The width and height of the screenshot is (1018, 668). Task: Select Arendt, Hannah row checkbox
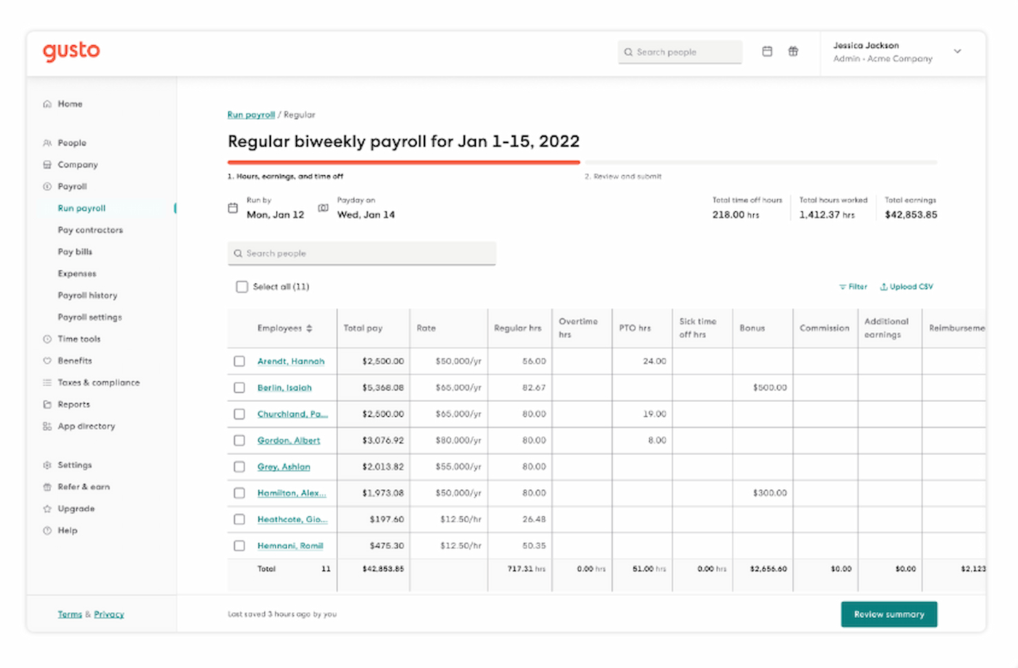click(x=239, y=361)
